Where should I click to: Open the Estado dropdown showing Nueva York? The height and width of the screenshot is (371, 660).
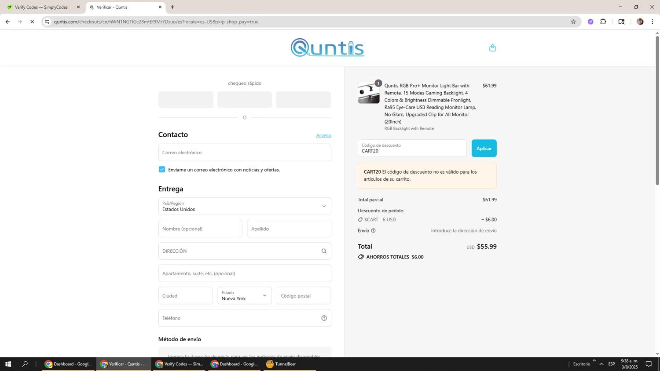[245, 296]
